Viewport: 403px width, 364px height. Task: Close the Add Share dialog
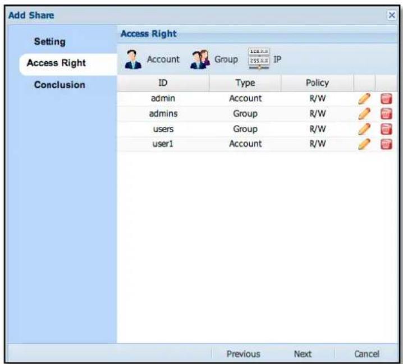click(x=391, y=15)
